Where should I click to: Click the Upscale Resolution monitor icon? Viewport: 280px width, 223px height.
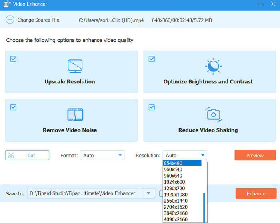tap(75, 66)
